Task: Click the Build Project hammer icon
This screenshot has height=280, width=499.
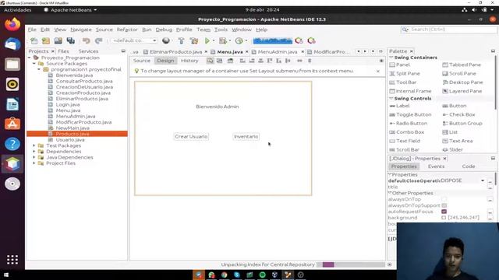Action: click(x=181, y=40)
